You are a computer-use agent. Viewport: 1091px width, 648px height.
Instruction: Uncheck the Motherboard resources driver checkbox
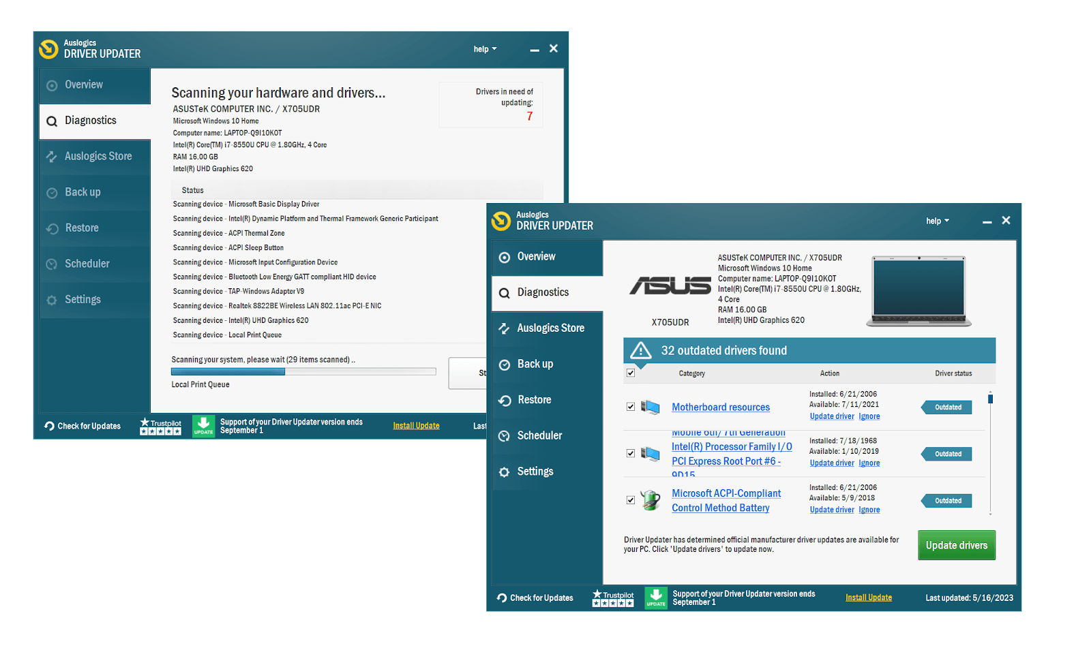[x=630, y=406]
